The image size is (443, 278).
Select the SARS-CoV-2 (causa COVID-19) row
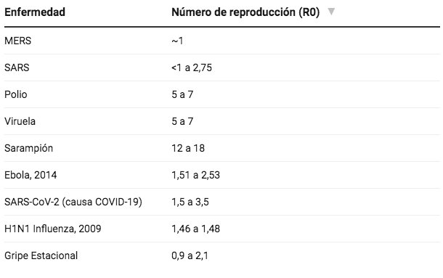tap(222, 202)
